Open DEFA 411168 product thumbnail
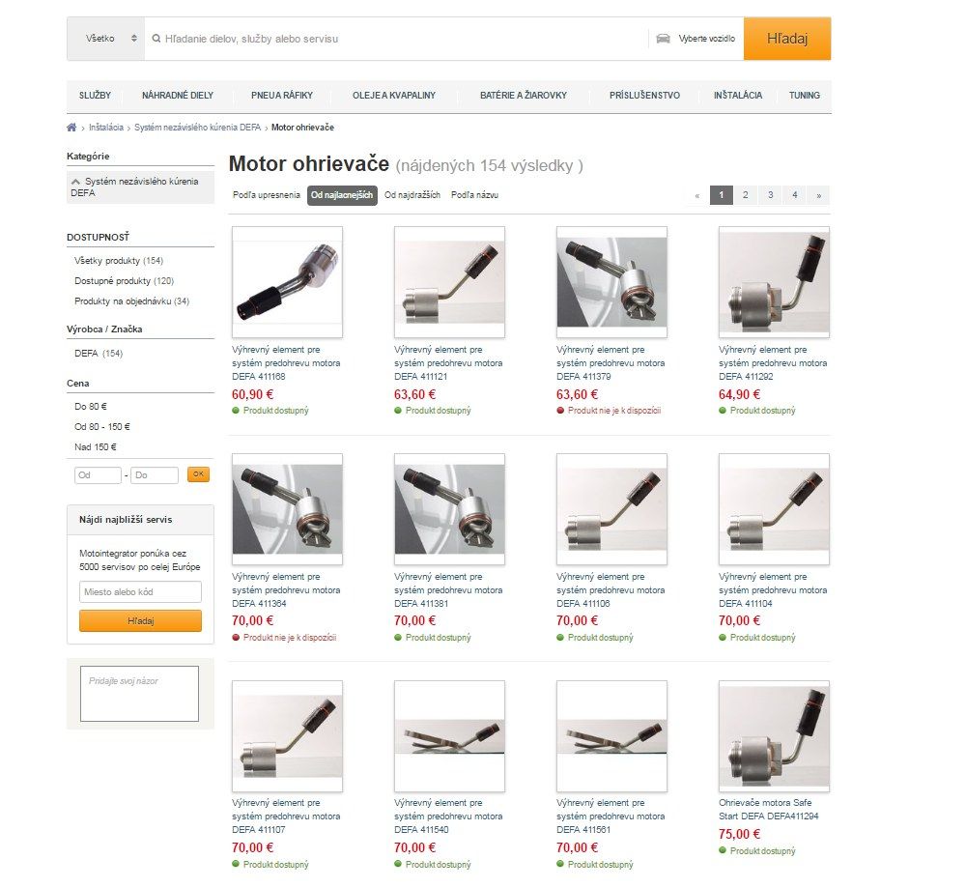Screen dimensions: 966x888 click(287, 281)
